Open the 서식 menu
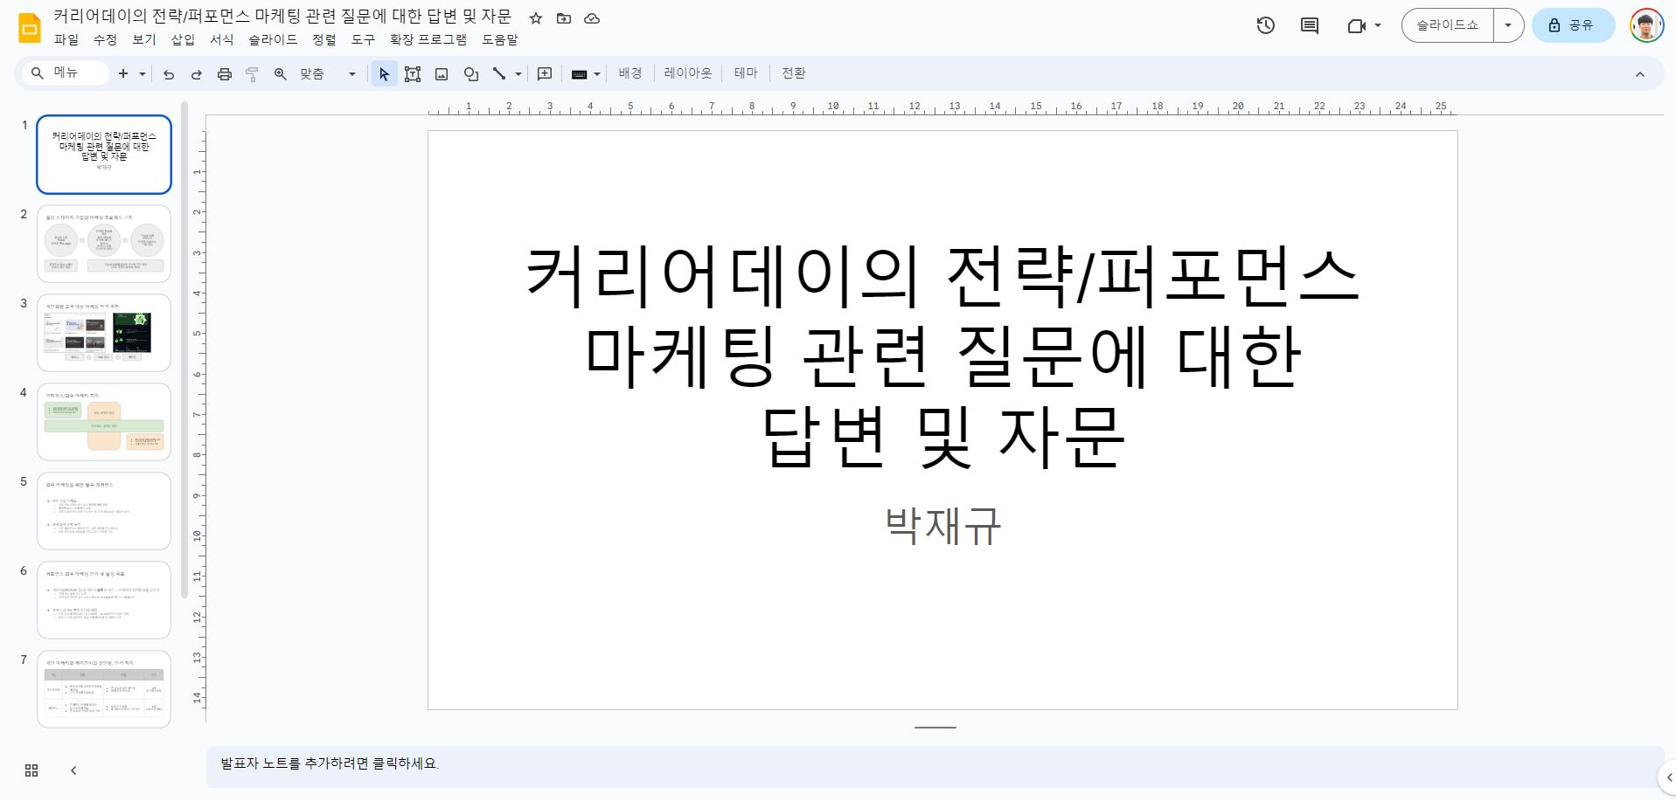 (221, 40)
